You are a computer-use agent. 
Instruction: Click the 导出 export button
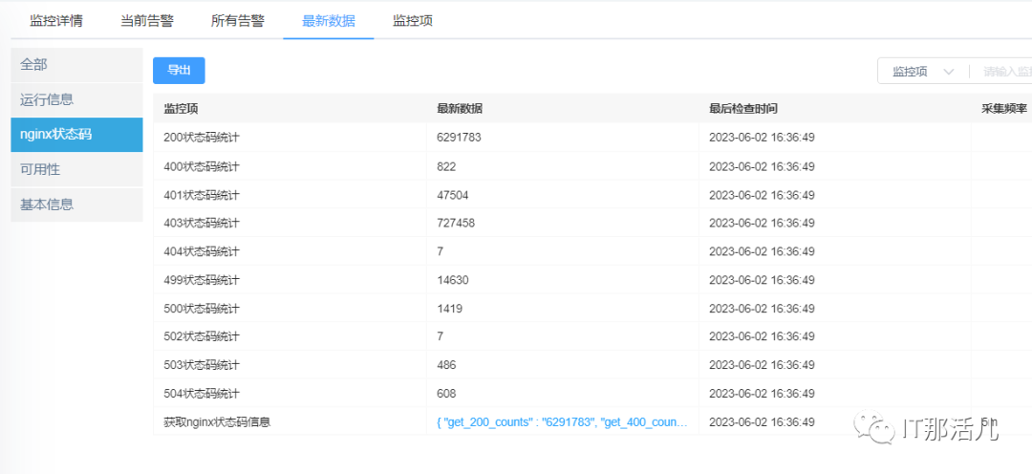[179, 71]
